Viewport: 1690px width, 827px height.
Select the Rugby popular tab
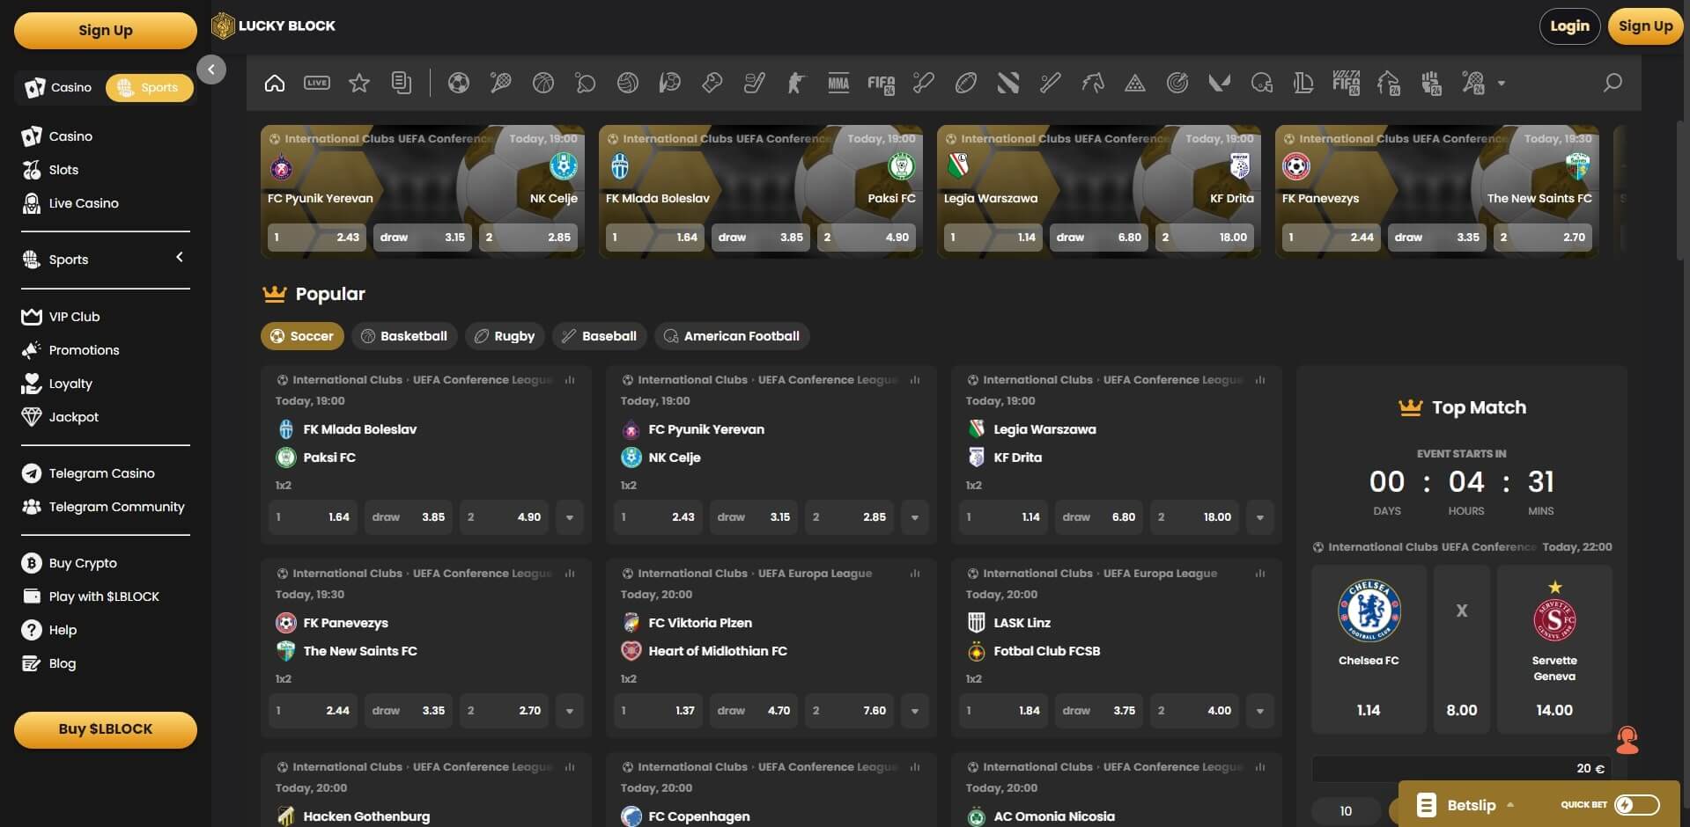point(505,336)
